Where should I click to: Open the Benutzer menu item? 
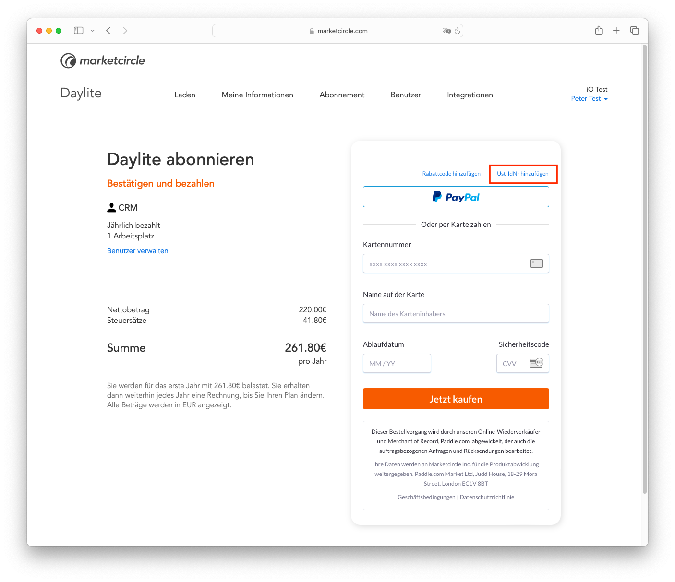tap(406, 95)
